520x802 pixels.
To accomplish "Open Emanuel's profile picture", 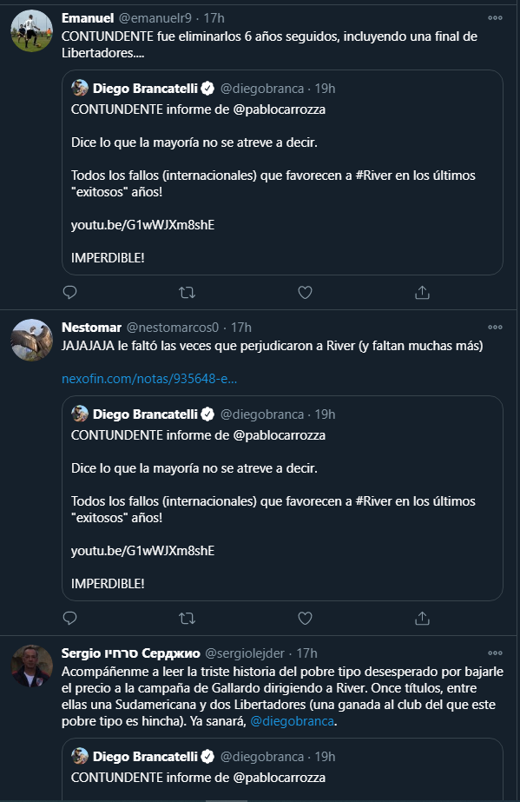I will point(31,30).
